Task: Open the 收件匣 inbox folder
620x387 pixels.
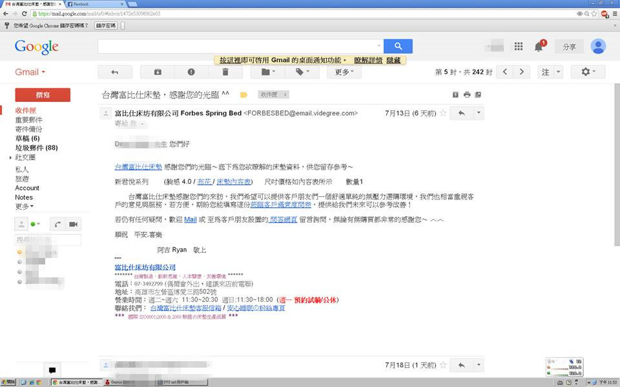Action: 26,110
